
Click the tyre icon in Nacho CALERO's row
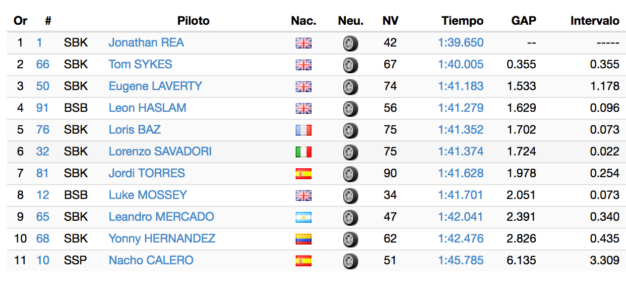tap(350, 261)
